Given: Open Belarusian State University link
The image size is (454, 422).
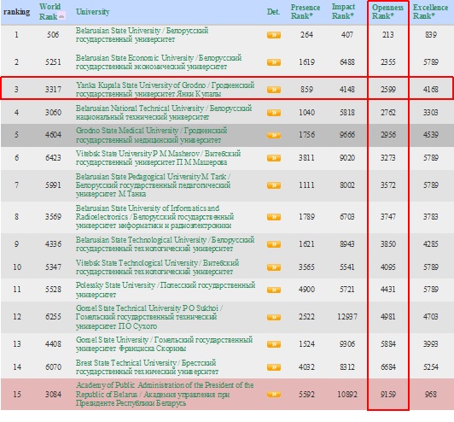Looking at the screenshot, I should [x=142, y=35].
